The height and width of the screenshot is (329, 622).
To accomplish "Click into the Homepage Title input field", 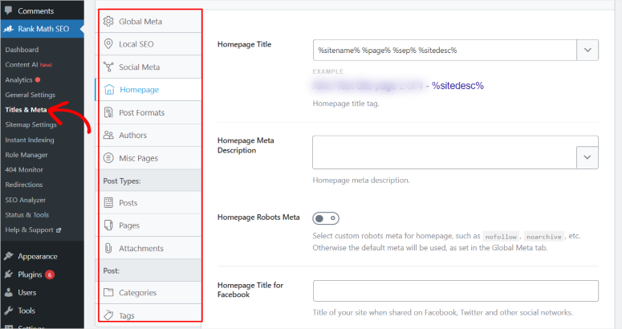I will (x=445, y=50).
